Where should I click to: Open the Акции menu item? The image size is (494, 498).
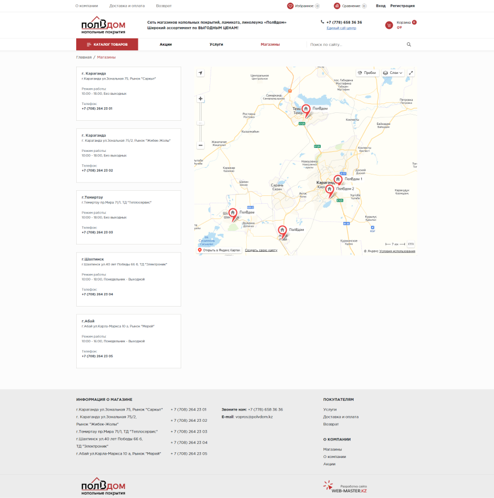pyautogui.click(x=166, y=45)
